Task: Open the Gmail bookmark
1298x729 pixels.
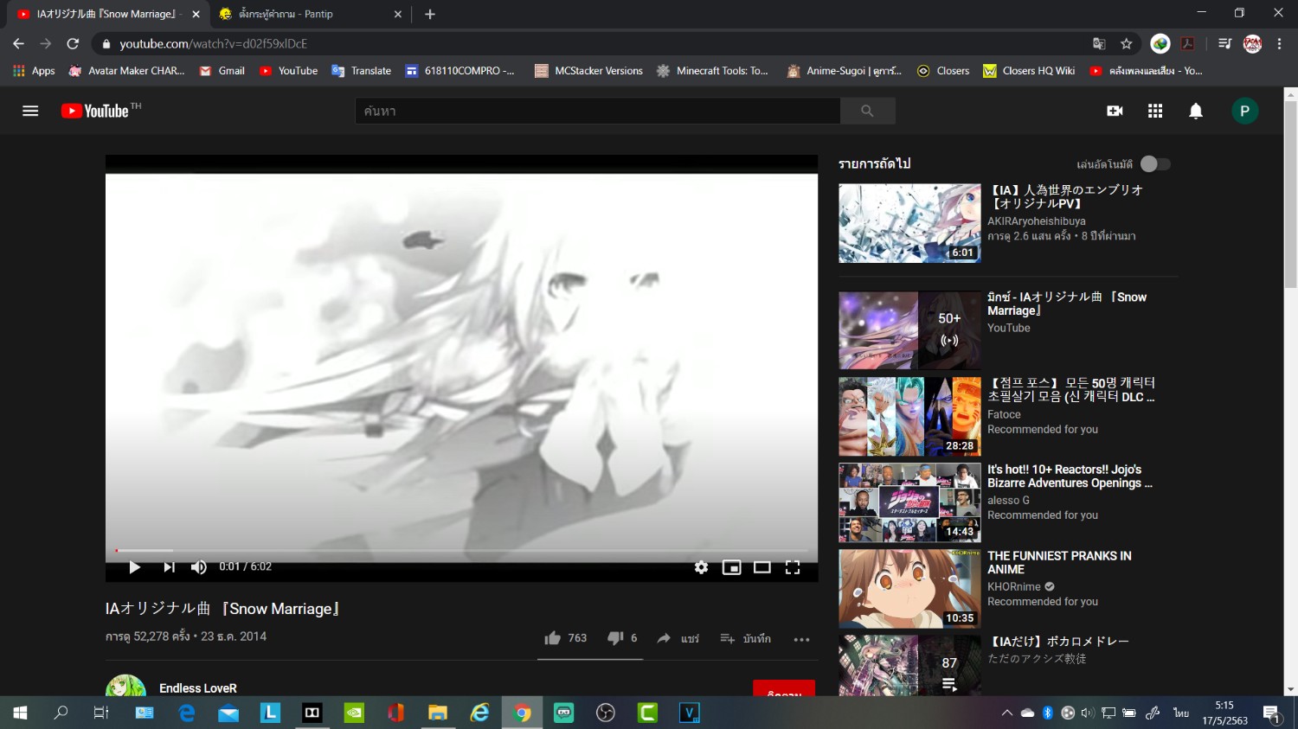Action: [x=222, y=71]
